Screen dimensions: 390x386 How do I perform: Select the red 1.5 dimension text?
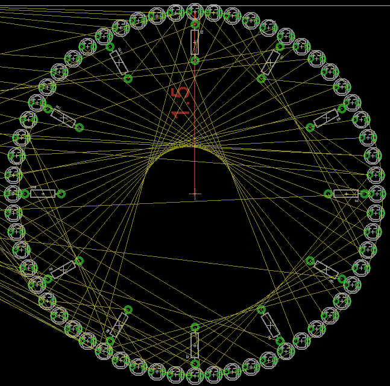coord(181,102)
